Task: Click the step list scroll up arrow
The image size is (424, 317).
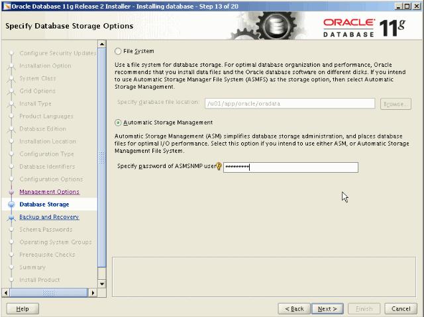Action: tap(102, 44)
